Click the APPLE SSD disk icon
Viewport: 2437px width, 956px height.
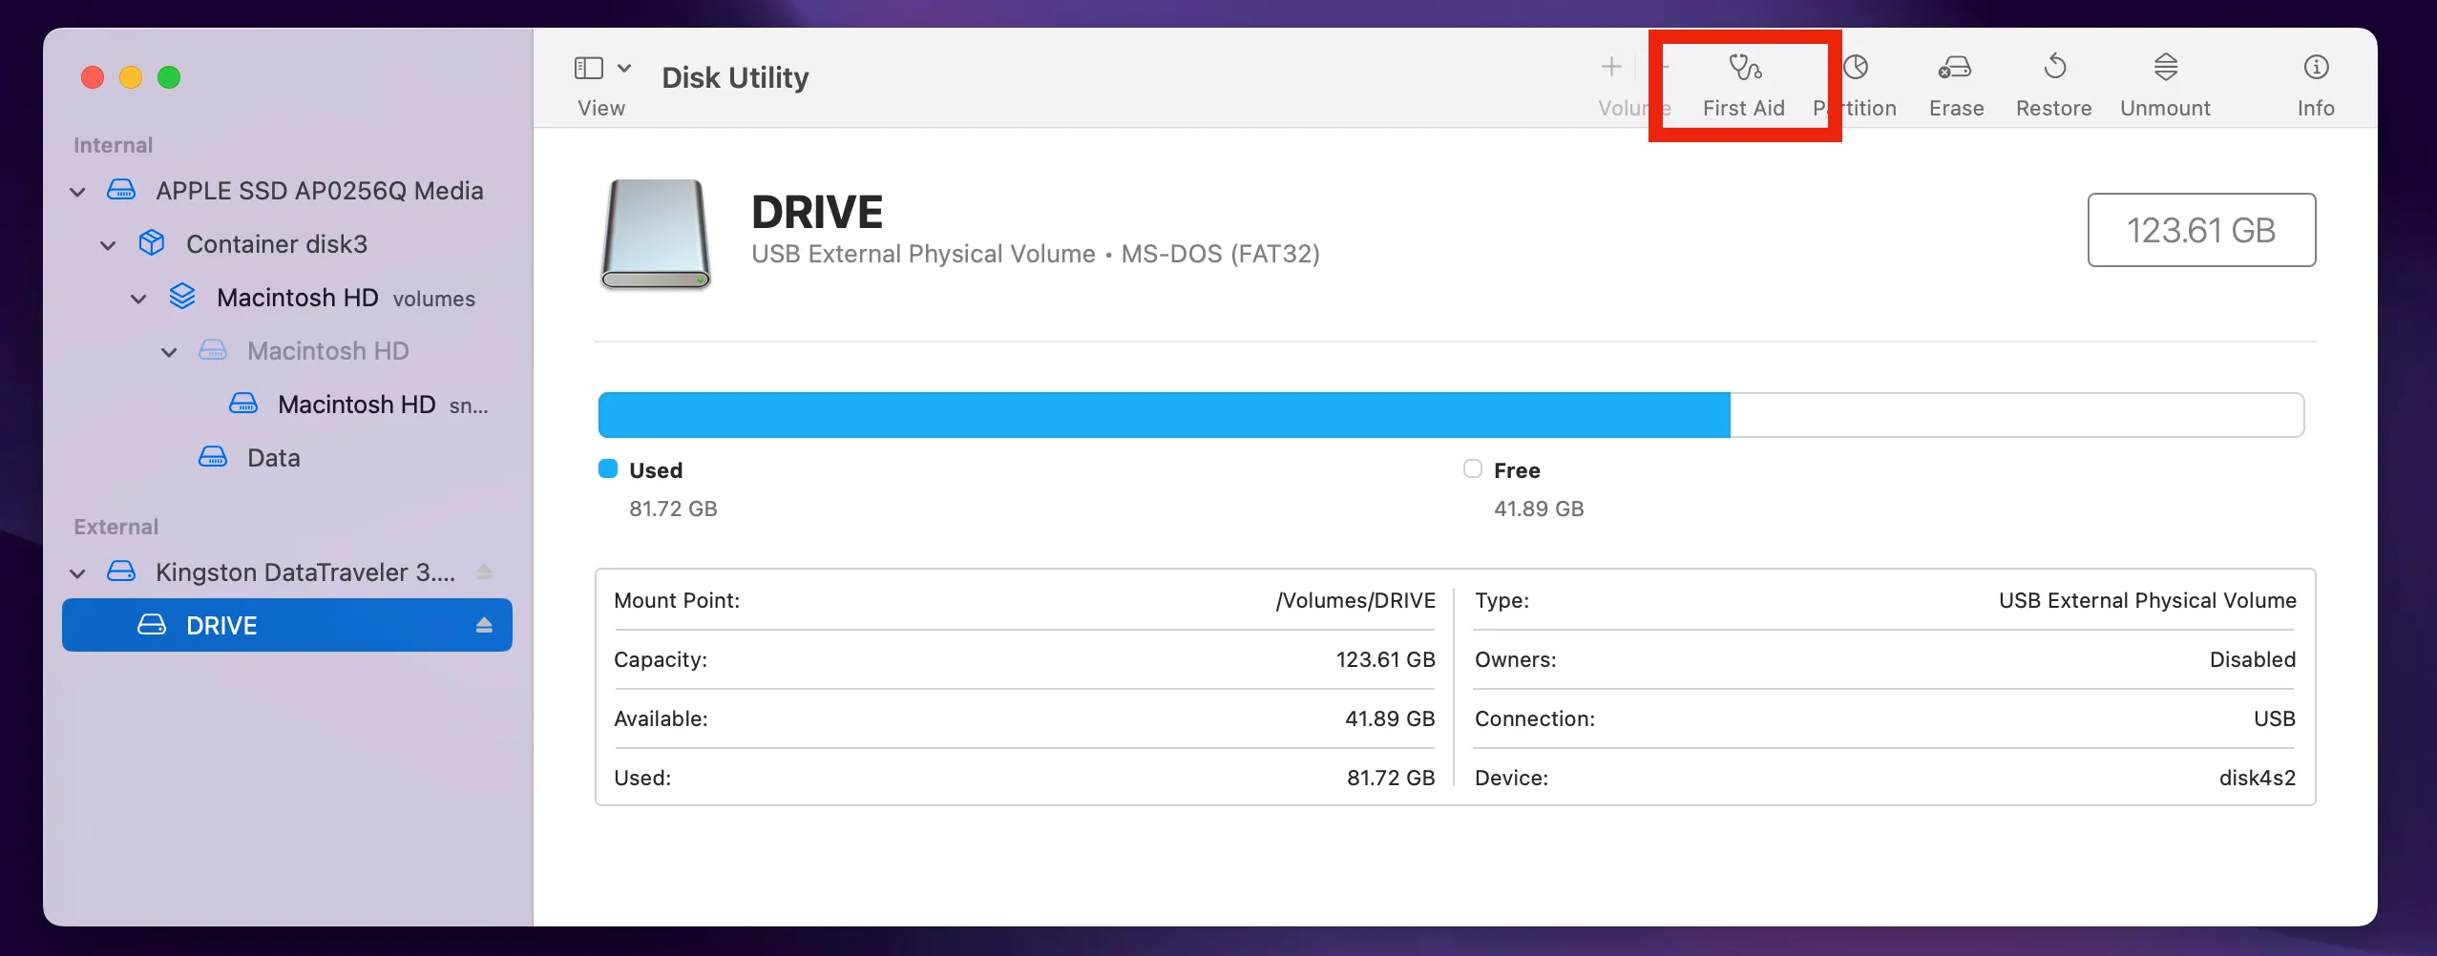click(x=121, y=190)
